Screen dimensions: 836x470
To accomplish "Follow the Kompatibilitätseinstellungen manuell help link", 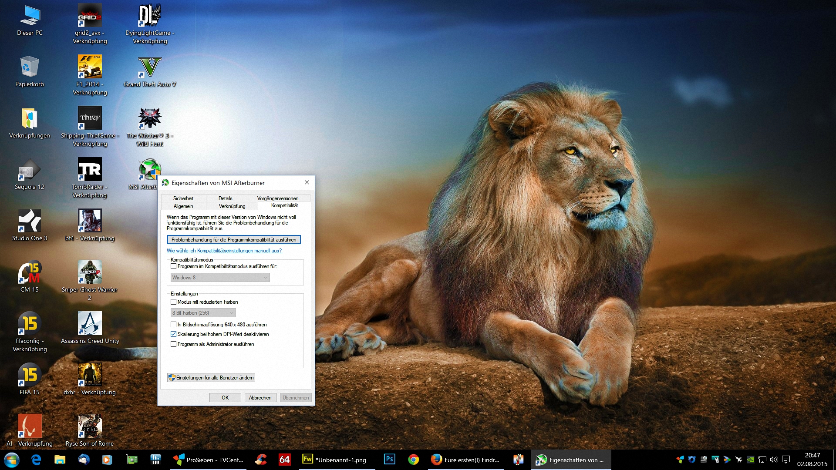I will tap(224, 251).
